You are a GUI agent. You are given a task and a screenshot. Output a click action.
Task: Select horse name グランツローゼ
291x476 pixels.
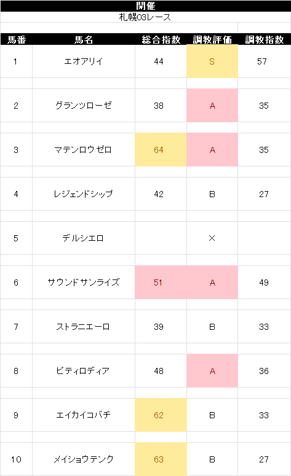pos(84,106)
